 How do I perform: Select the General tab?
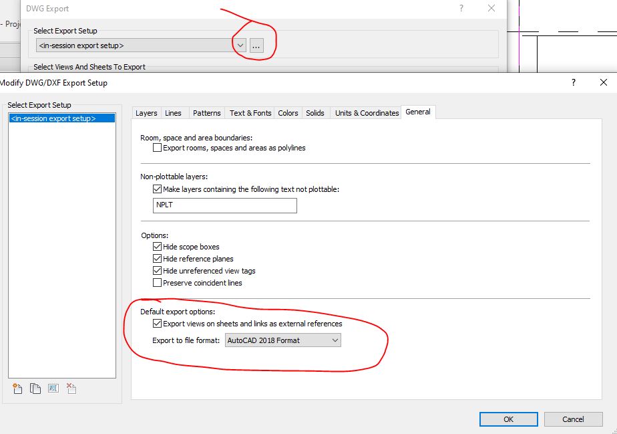(418, 112)
